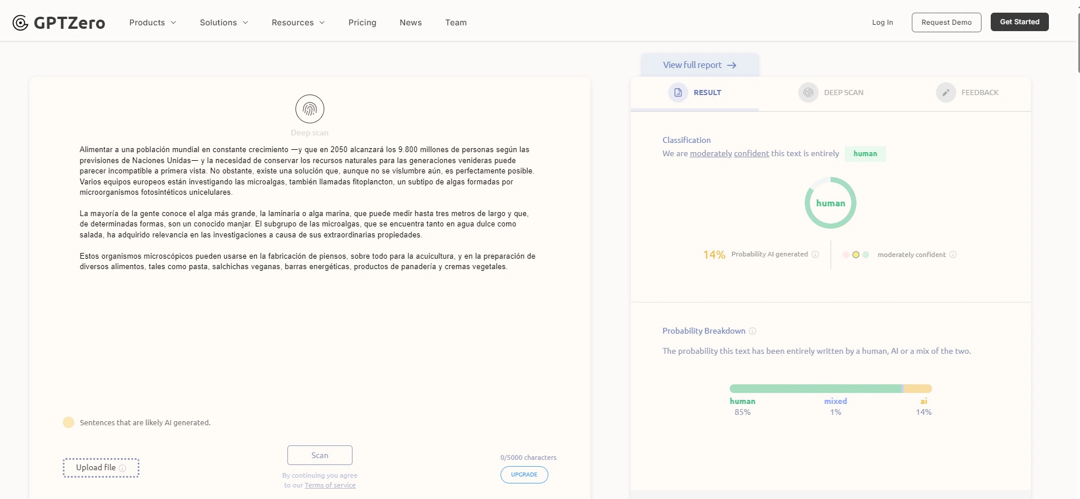
Task: Expand the Products dropdown menu
Action: point(153,22)
